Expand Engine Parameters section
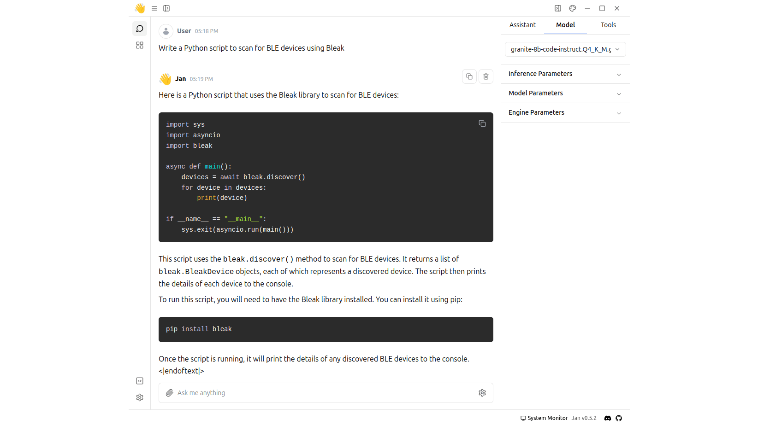The image size is (758, 426). pos(565,113)
